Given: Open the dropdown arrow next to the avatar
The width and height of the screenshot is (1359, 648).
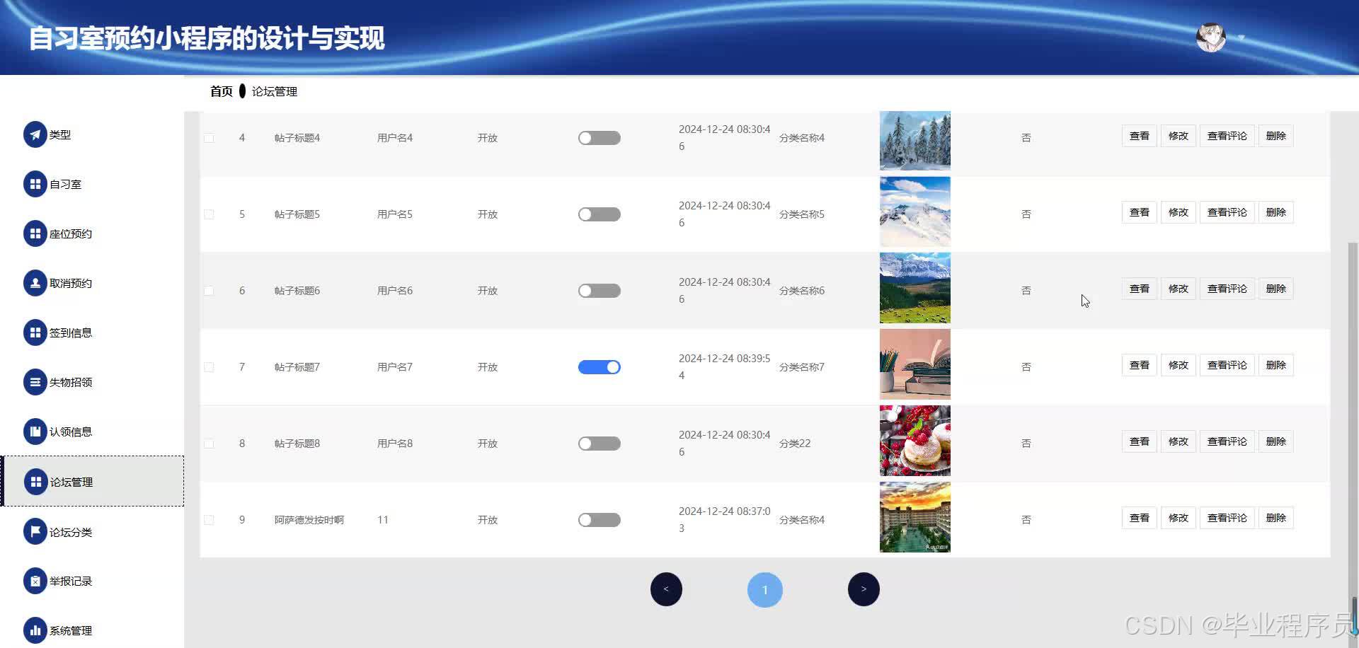Looking at the screenshot, I should click(x=1241, y=37).
